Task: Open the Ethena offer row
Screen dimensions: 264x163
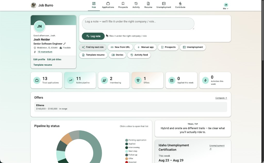Action: [x=131, y=107]
